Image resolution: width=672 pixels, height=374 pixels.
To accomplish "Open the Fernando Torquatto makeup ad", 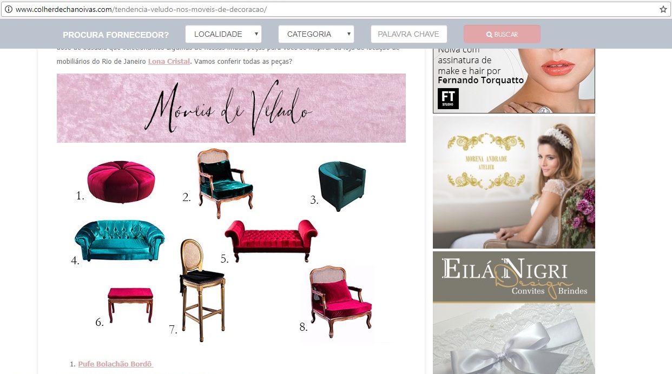I will pyautogui.click(x=514, y=81).
